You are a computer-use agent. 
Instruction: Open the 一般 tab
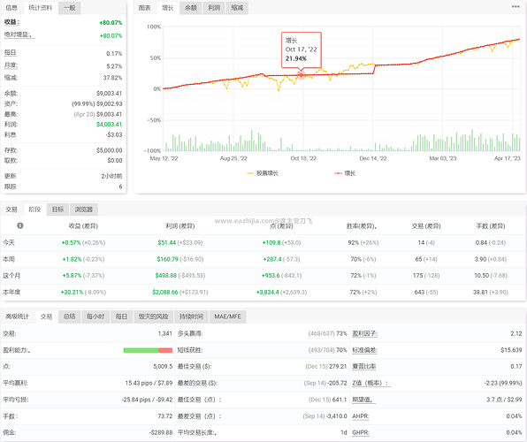point(70,8)
